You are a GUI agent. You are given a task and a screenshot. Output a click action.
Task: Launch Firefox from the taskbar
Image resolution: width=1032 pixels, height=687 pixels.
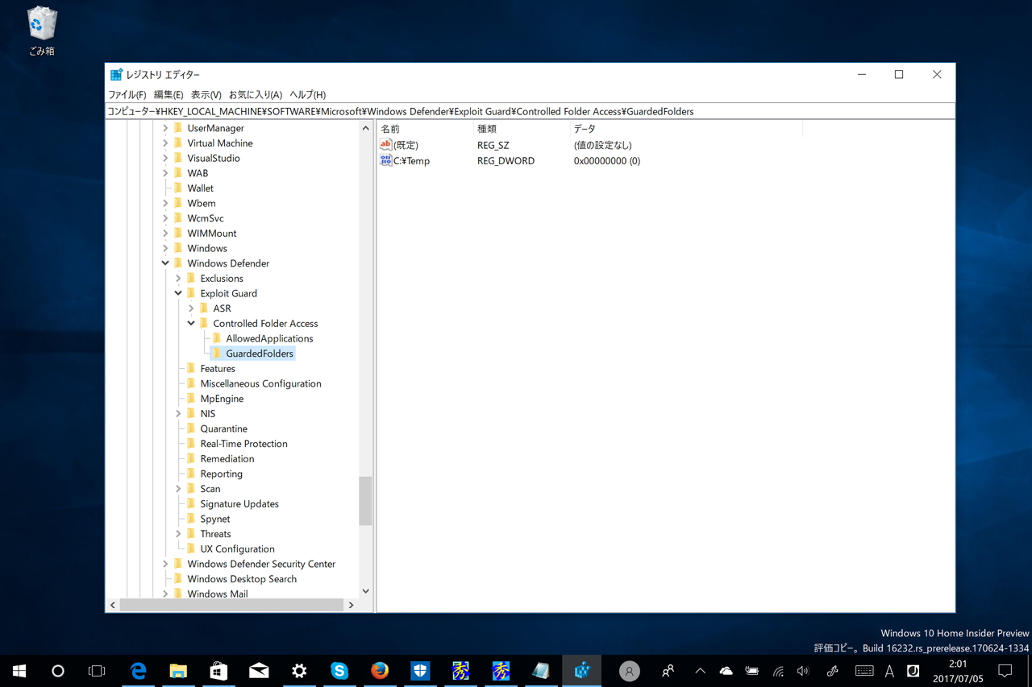coord(380,671)
